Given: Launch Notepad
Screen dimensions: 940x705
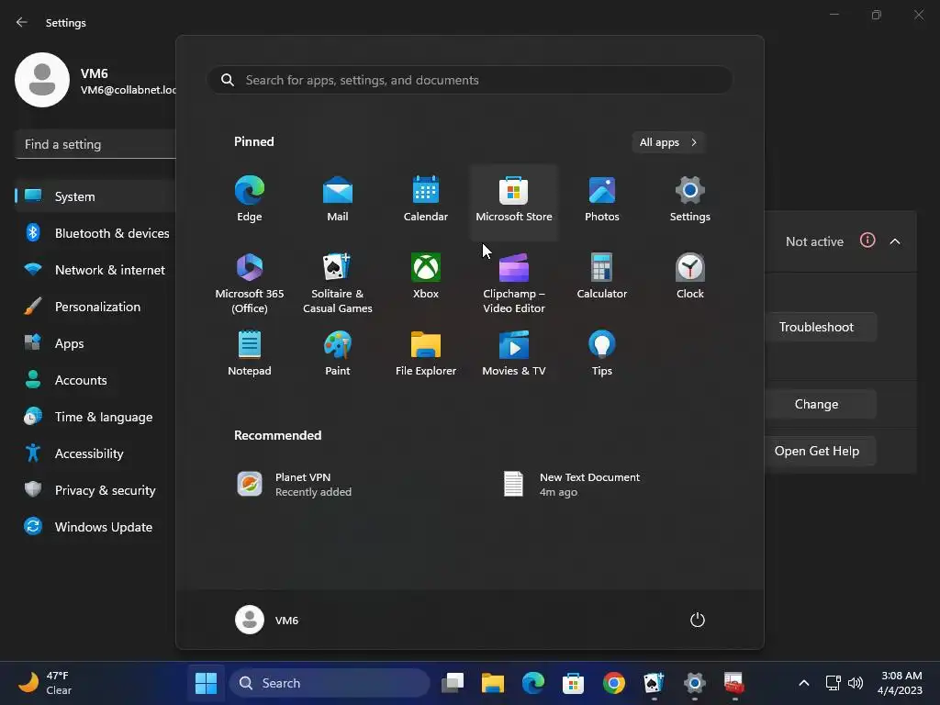Looking at the screenshot, I should click(x=250, y=353).
